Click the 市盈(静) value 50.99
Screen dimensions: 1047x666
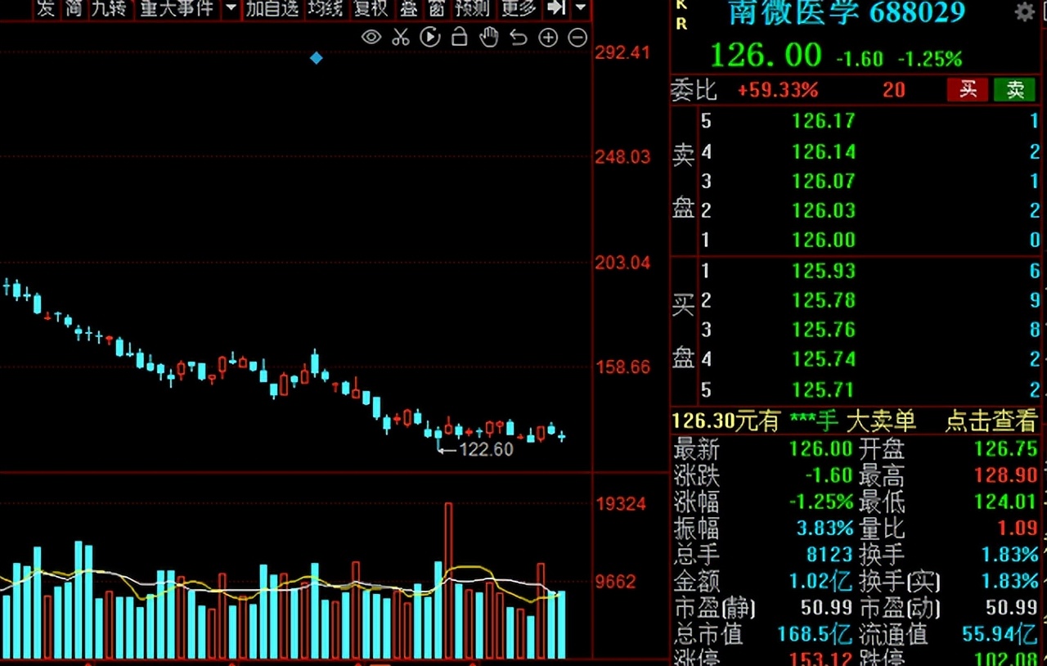click(x=825, y=607)
